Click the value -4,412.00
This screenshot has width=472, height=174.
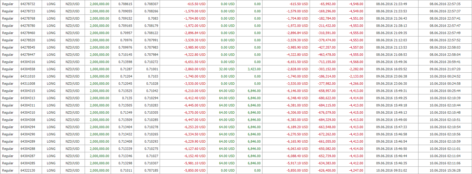click(356, 163)
